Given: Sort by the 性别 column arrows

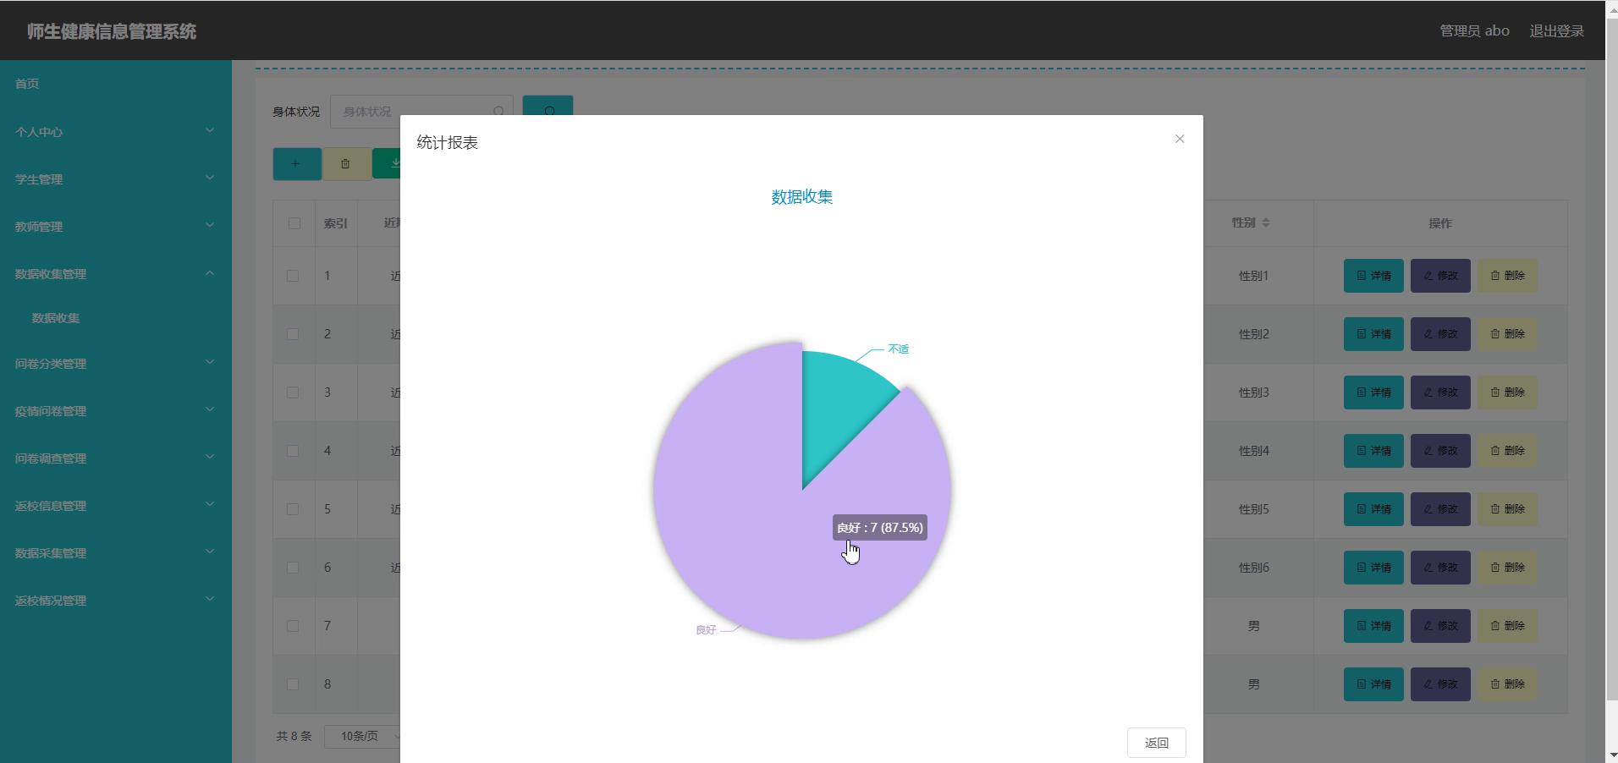Looking at the screenshot, I should click(1266, 223).
